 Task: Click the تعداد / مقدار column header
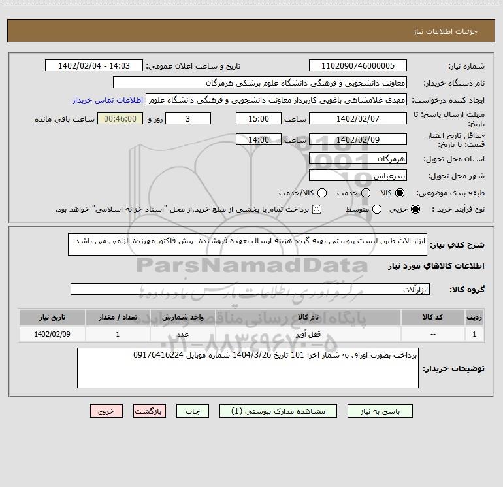click(x=118, y=318)
